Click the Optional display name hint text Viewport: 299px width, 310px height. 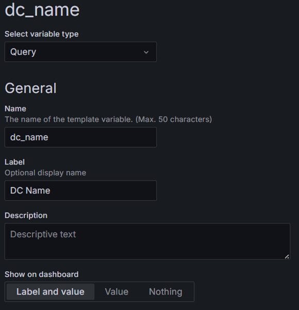tap(45, 173)
